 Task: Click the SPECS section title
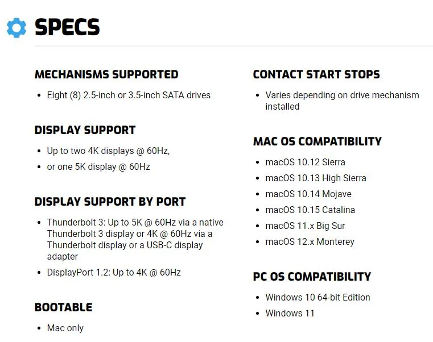click(67, 27)
